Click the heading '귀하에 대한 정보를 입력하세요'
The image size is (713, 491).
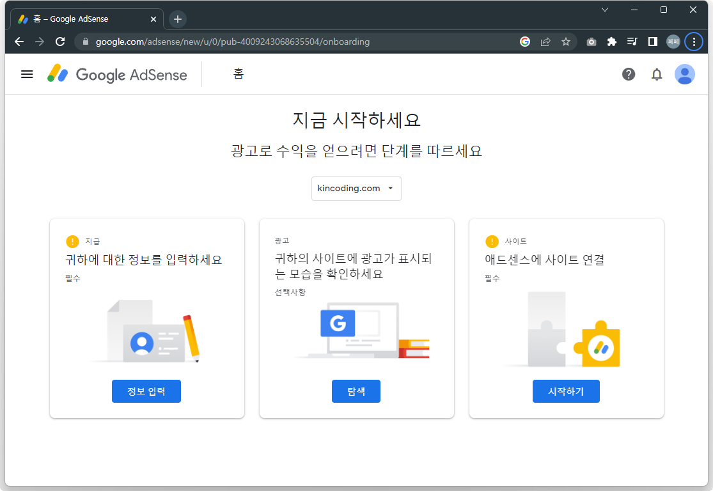pos(144,260)
